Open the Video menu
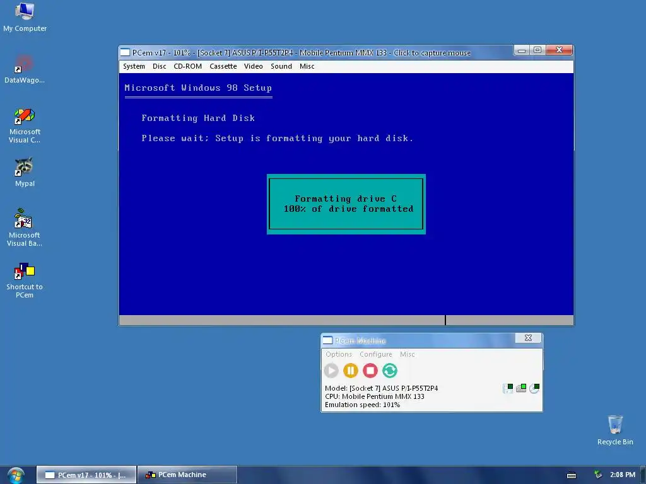This screenshot has height=484, width=646. pos(254,66)
